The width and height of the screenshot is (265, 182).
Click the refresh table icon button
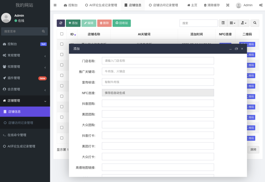pos(61,23)
